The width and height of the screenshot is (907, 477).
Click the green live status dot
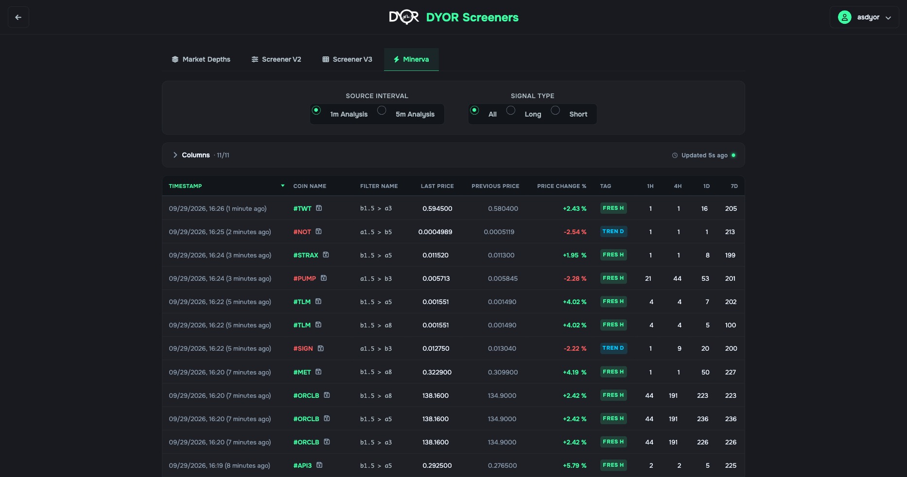pyautogui.click(x=733, y=155)
